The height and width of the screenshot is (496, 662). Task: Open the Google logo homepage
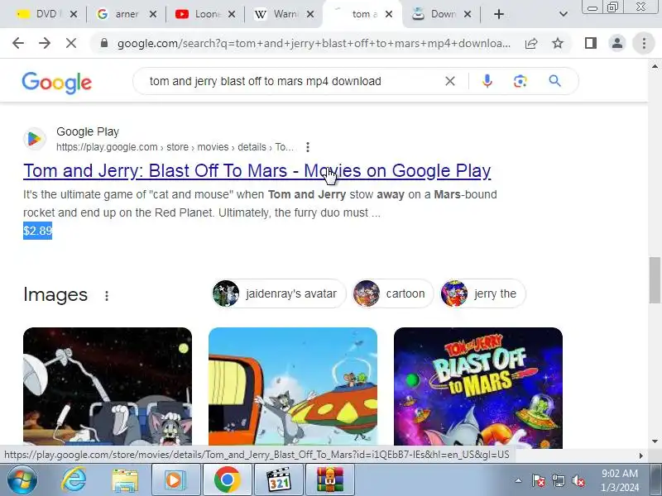point(56,83)
